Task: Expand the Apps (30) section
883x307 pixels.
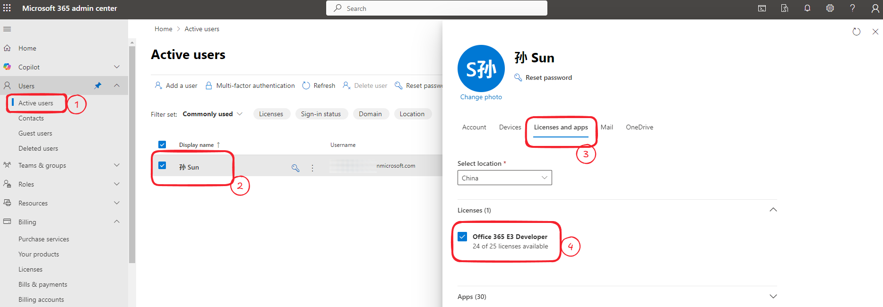Action: pos(773,297)
